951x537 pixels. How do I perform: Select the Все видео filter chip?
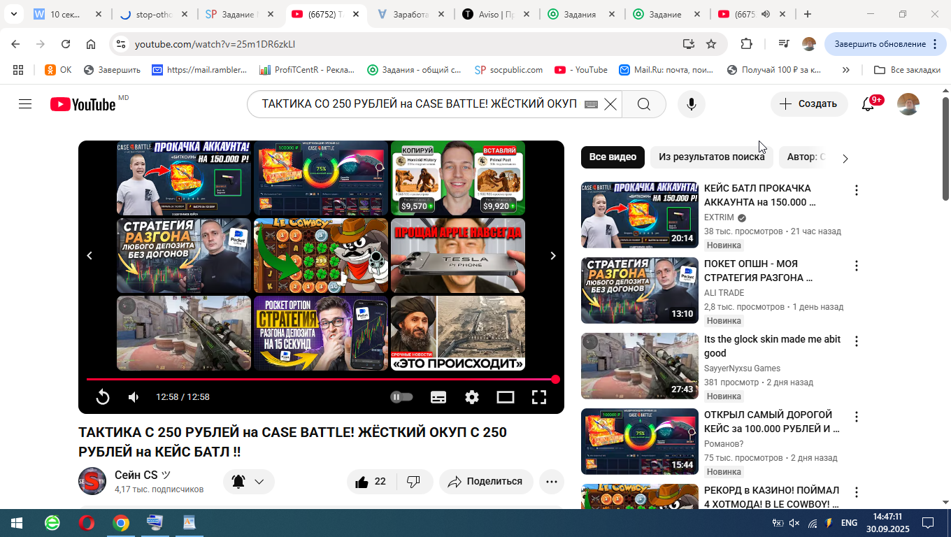coord(613,157)
